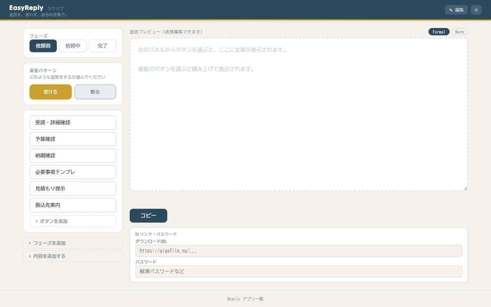Click the text area resize handle
Viewport: 491px width, 307px height.
pyautogui.click(x=465, y=188)
